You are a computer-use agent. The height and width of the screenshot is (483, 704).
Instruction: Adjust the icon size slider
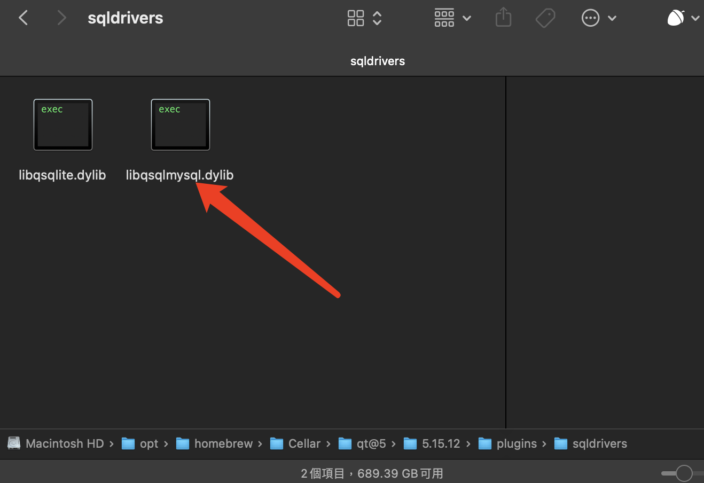click(x=684, y=473)
